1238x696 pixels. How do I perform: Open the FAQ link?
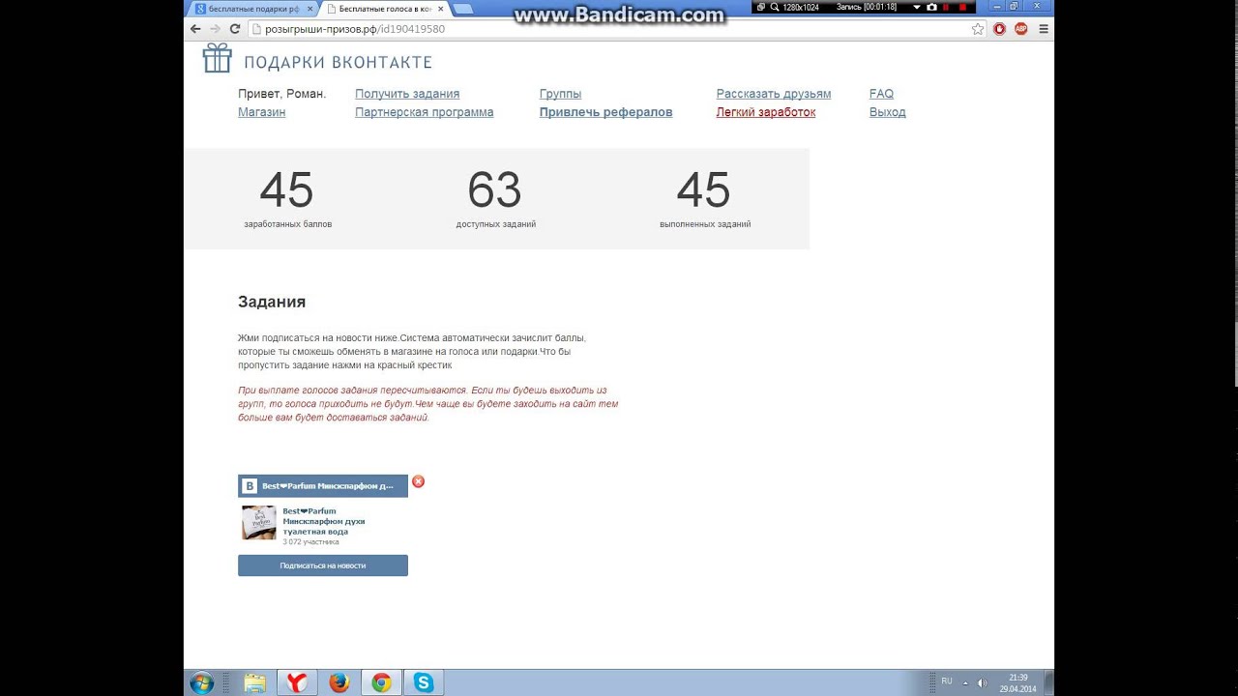click(x=881, y=94)
